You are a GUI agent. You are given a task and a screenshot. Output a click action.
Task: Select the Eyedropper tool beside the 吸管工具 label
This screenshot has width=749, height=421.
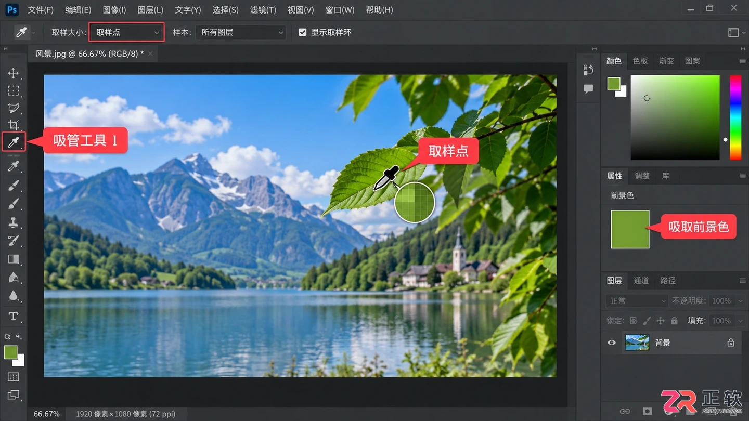(14, 141)
